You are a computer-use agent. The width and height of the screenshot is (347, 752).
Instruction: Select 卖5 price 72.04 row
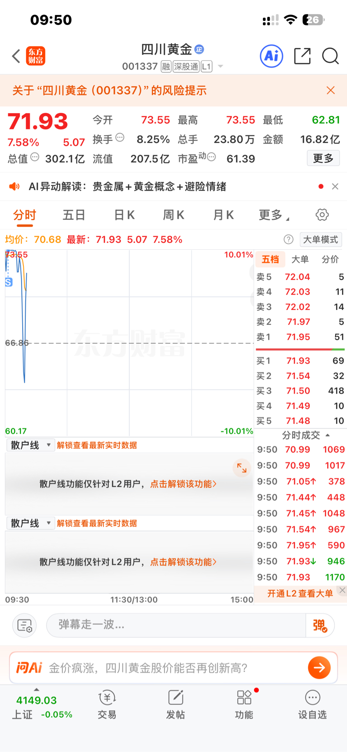[x=300, y=277]
